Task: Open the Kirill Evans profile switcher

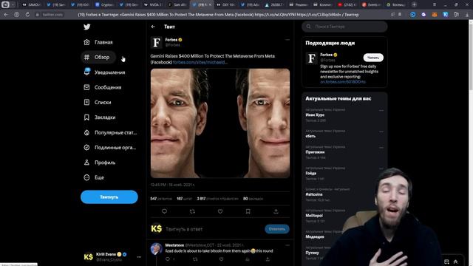Action: pos(112,257)
